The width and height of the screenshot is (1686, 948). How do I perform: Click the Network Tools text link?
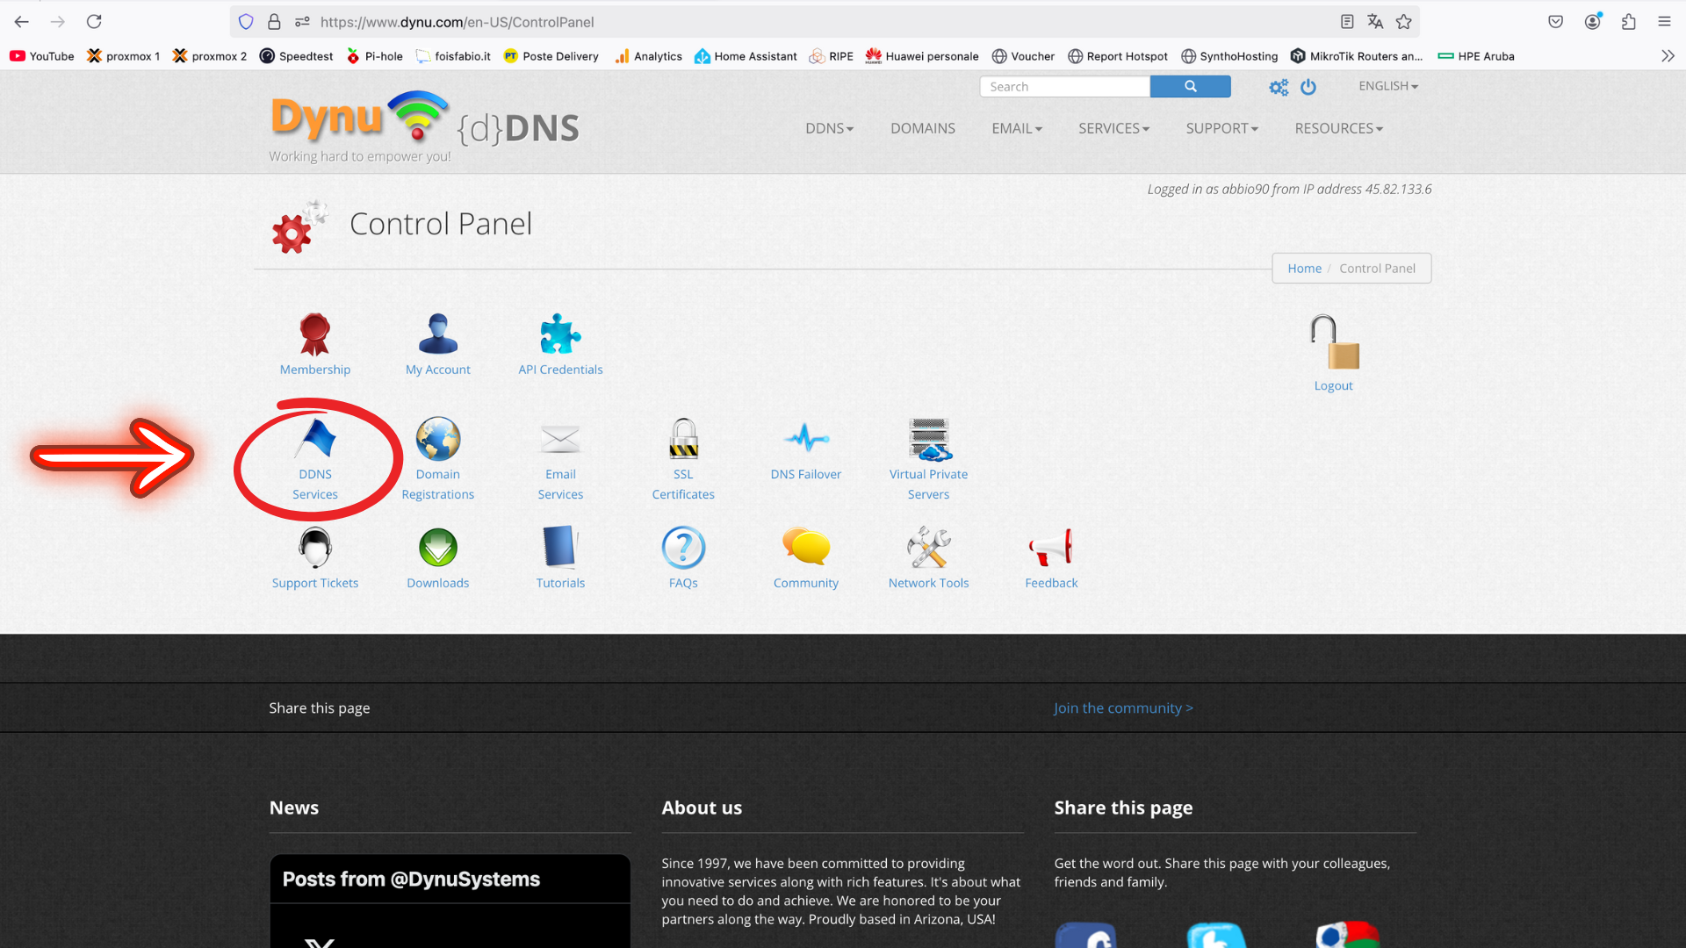tap(928, 583)
